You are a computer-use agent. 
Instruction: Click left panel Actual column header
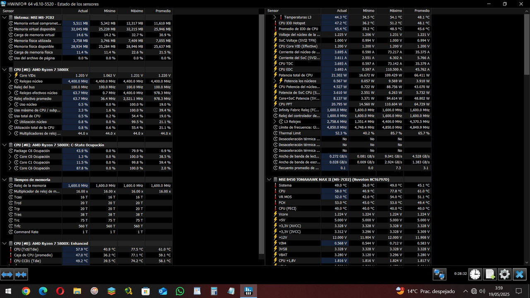pos(76,11)
